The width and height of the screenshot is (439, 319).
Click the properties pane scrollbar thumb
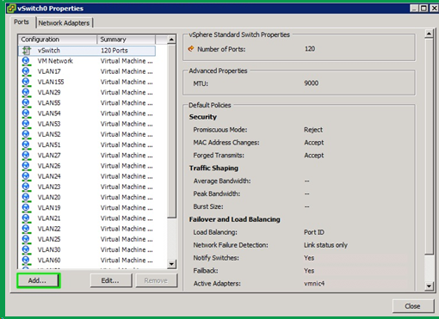click(x=429, y=146)
